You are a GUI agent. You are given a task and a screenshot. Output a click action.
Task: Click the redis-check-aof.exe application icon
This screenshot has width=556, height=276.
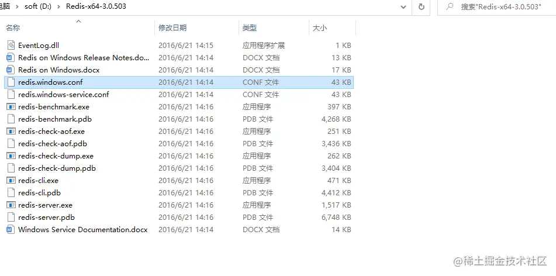click(11, 131)
